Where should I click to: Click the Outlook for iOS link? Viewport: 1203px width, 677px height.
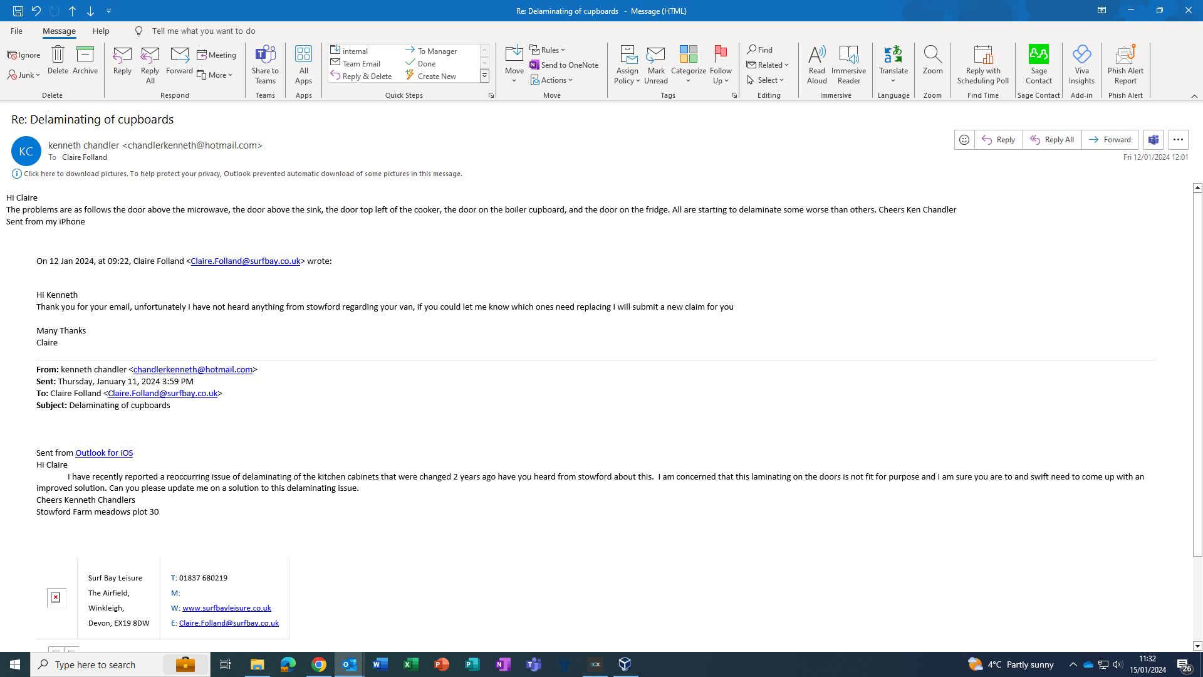[104, 453]
